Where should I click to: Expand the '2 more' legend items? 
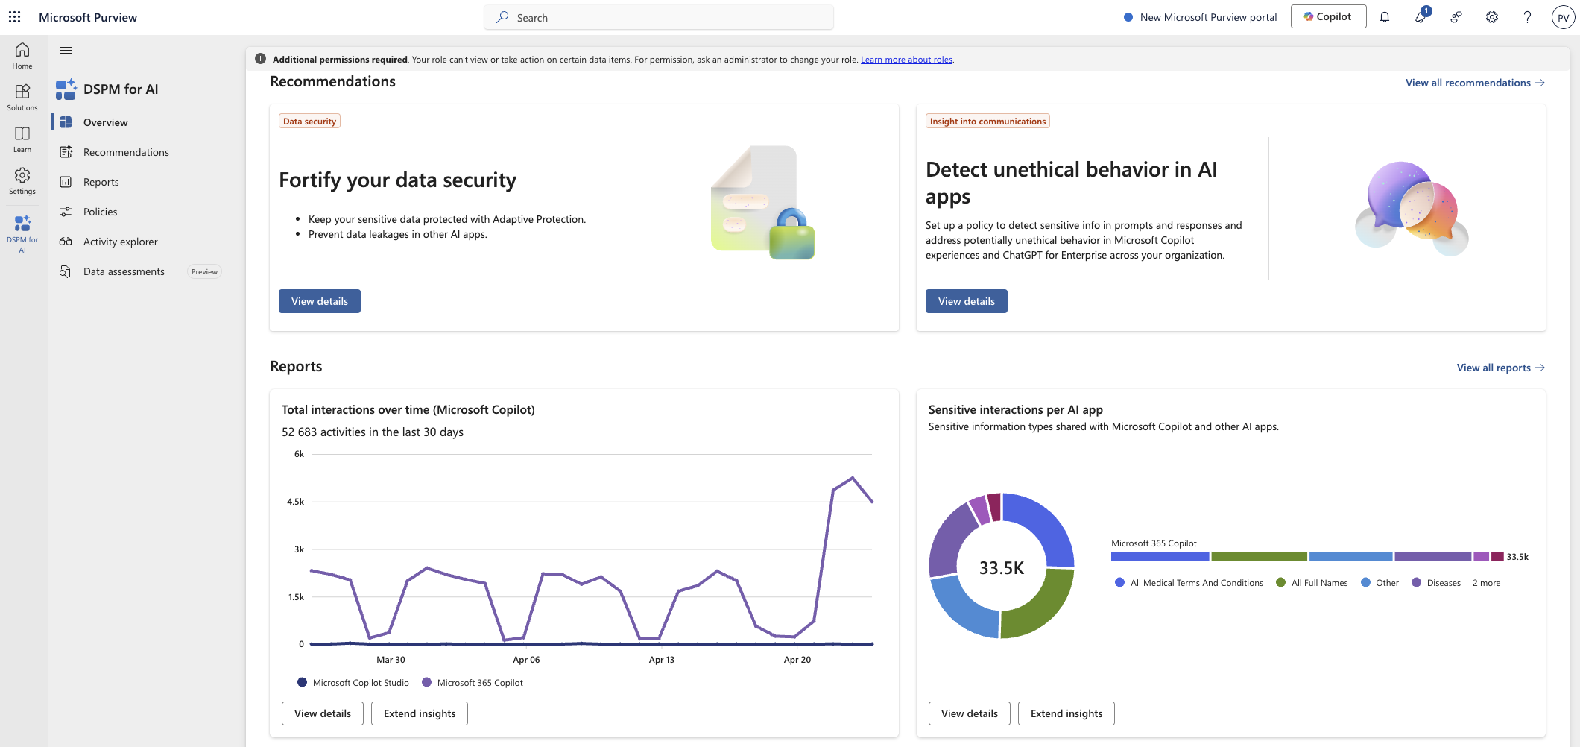tap(1486, 583)
